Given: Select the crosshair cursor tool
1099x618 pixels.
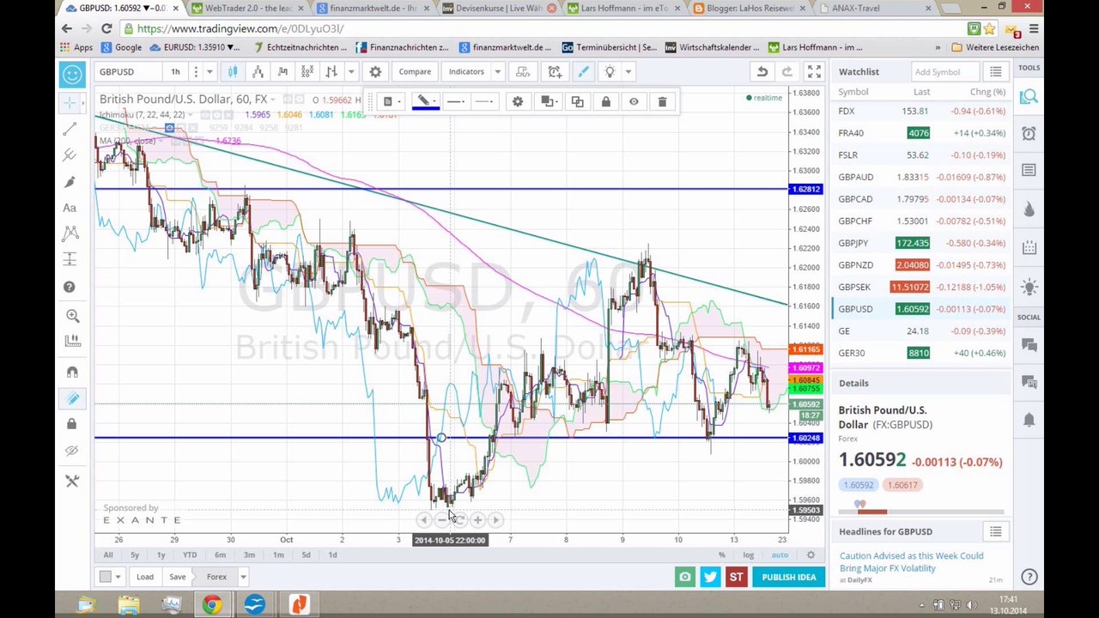Looking at the screenshot, I should pos(71,103).
